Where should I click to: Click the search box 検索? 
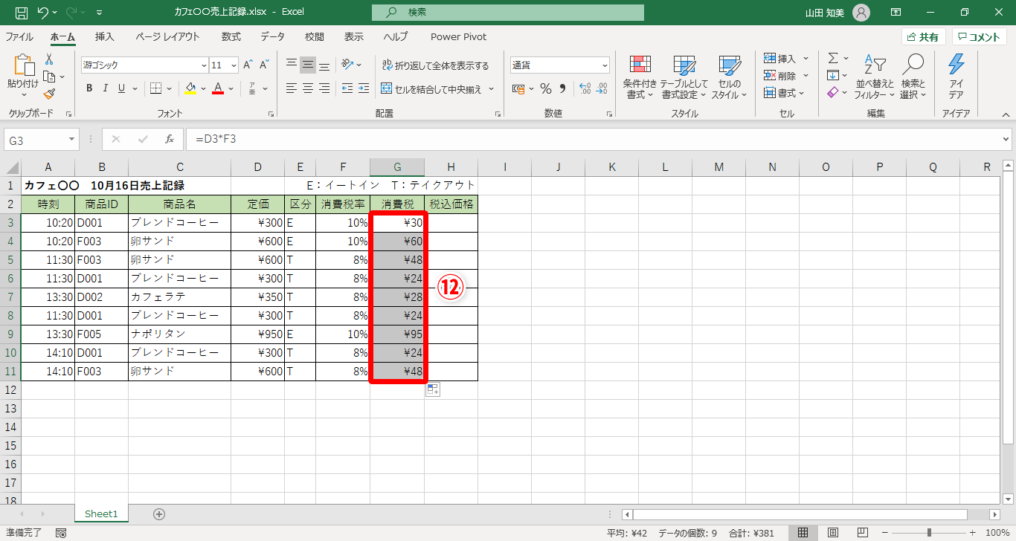pyautogui.click(x=508, y=13)
